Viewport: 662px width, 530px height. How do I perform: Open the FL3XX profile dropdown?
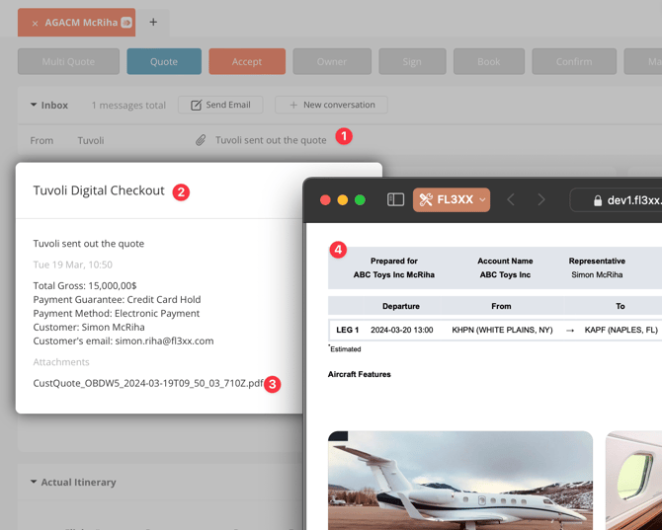[x=452, y=199]
